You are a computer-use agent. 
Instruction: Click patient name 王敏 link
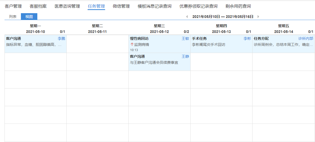(x=185, y=38)
